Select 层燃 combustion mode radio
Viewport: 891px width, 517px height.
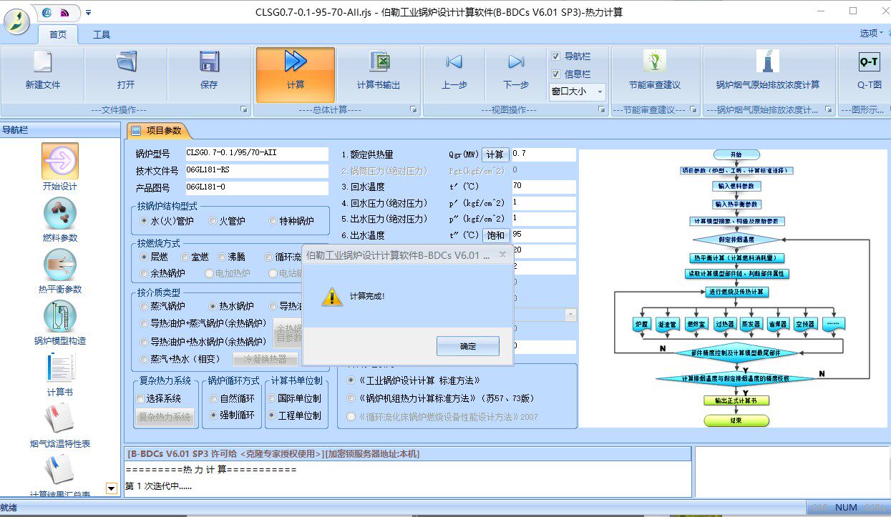coord(145,256)
